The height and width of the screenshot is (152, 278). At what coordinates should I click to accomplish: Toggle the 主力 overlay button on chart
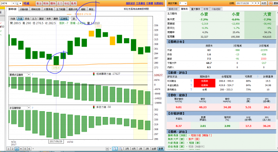pyautogui.click(x=34, y=18)
